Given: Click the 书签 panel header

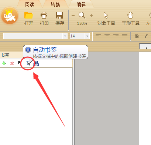Looking at the screenshot, I should tap(5, 55).
